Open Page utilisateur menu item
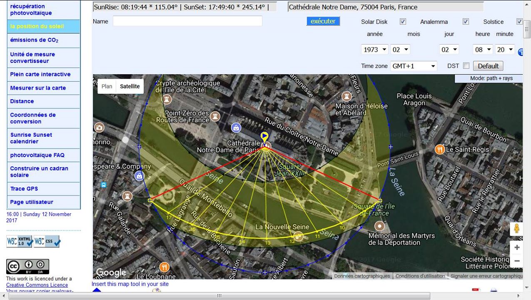Viewport: 531px width, 300px height. click(43, 202)
